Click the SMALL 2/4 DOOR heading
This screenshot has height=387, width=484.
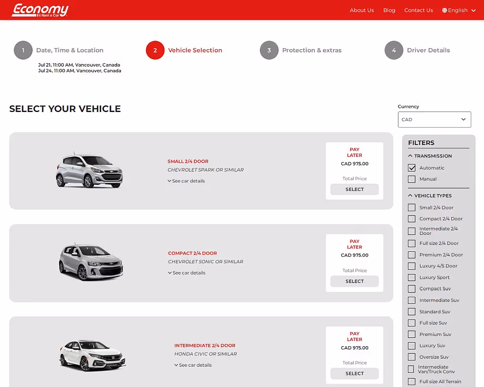(x=188, y=162)
